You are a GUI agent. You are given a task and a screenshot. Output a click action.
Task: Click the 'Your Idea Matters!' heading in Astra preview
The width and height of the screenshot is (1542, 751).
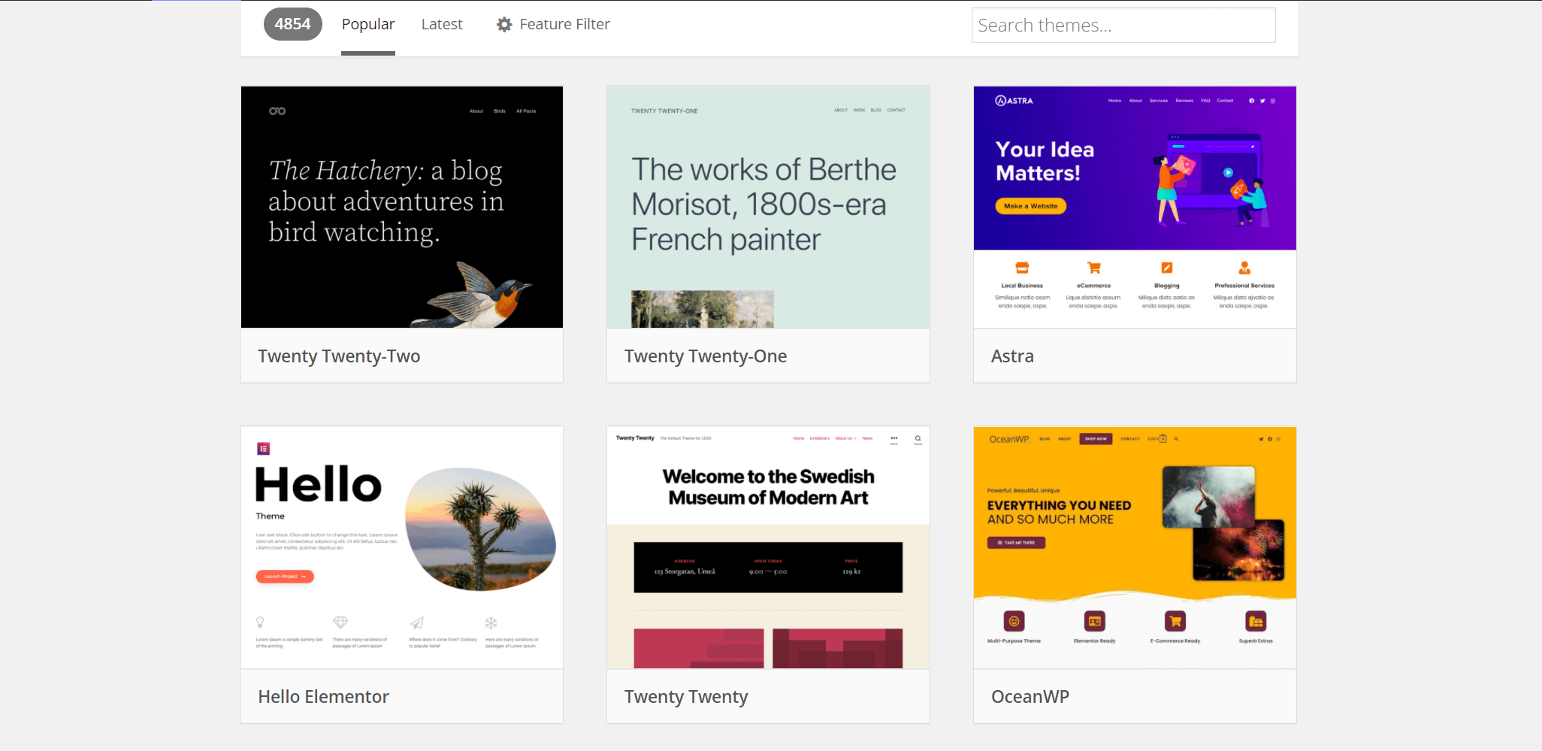pyautogui.click(x=1045, y=161)
